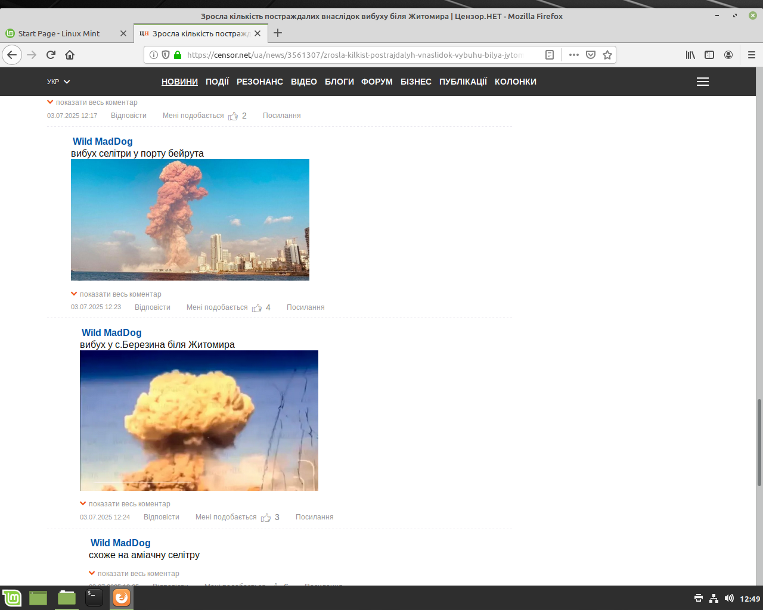Open tracking protection shield icon
The image size is (763, 610).
click(166, 55)
